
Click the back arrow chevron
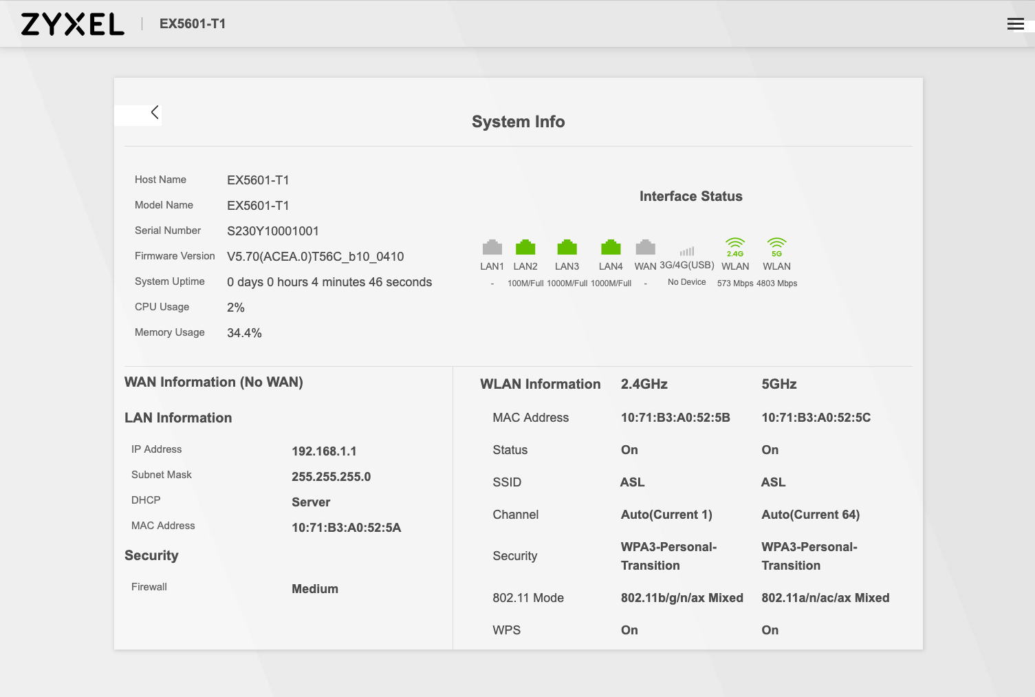(155, 112)
